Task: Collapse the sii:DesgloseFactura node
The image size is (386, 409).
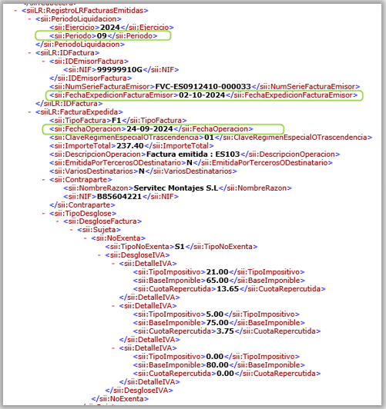Action: coord(57,221)
